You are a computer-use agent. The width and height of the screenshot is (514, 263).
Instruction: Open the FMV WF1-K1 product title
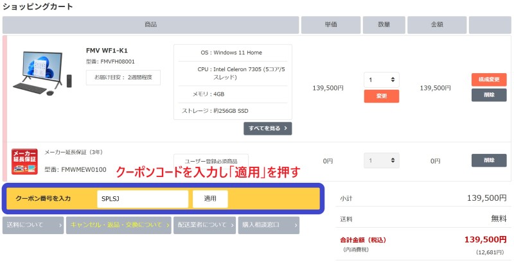(107, 51)
